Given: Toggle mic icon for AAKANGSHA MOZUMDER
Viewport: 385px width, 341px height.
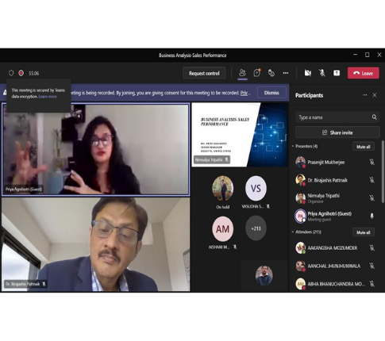Looking at the screenshot, I should click(x=372, y=247).
